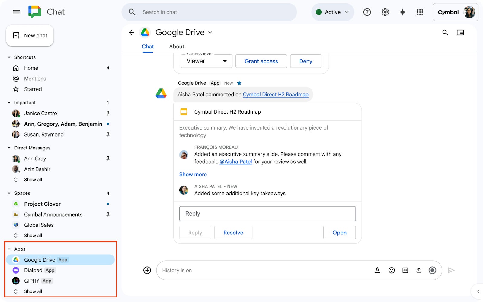Show all direct messages
The image size is (483, 302).
tap(33, 180)
